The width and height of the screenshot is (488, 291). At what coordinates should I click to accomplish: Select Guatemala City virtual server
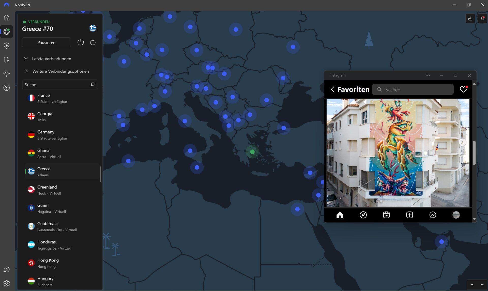pos(62,226)
